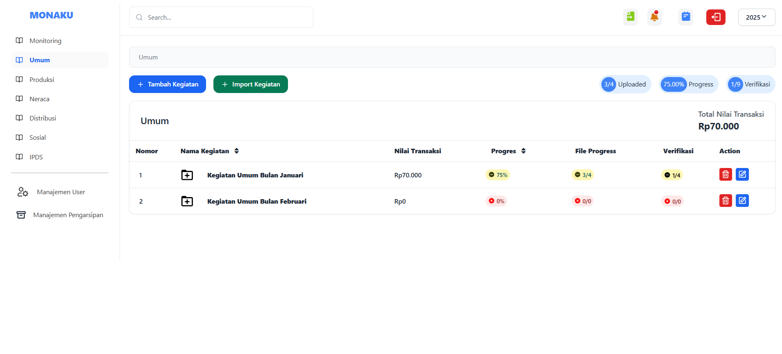Click the MONAKU logo
The image size is (782, 354).
coord(51,15)
